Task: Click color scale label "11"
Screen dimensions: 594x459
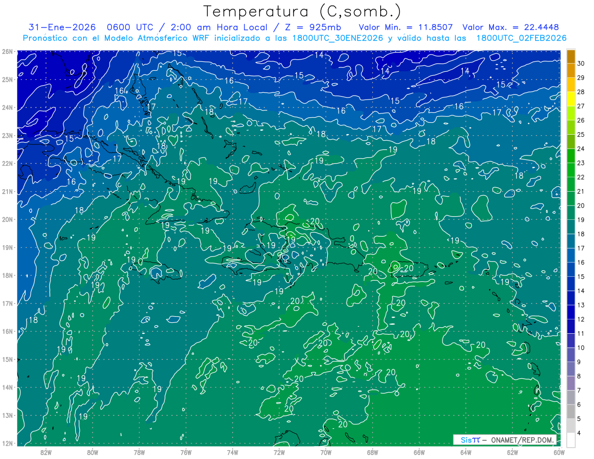Action: (581, 333)
